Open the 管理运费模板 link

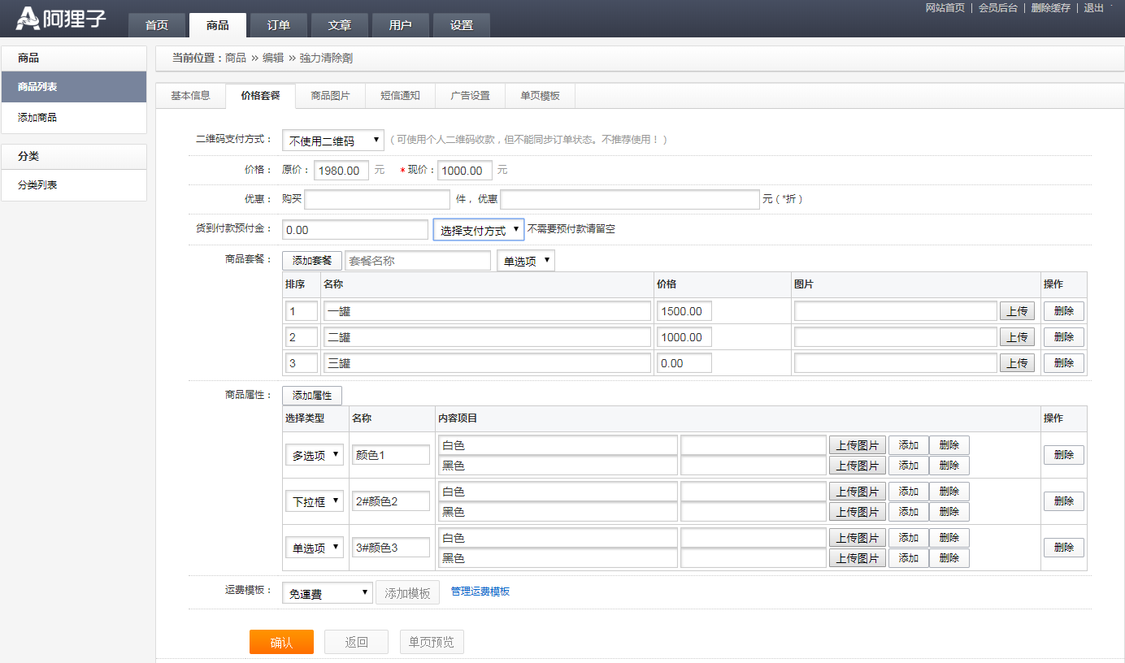tap(480, 591)
